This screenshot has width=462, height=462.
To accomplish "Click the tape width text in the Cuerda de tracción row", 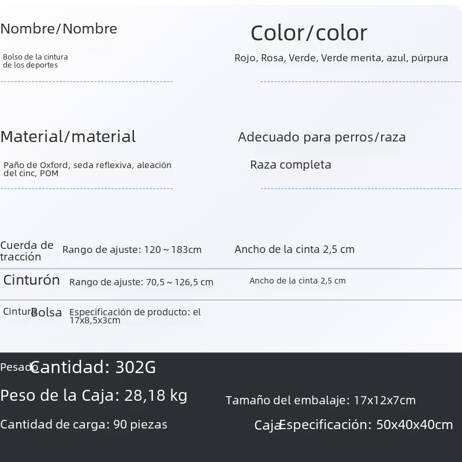I will tap(295, 249).
